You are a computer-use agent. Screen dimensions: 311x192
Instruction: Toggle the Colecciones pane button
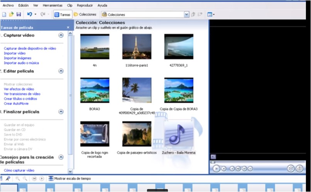(85, 15)
